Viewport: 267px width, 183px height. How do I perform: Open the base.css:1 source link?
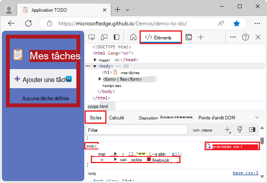(246, 173)
